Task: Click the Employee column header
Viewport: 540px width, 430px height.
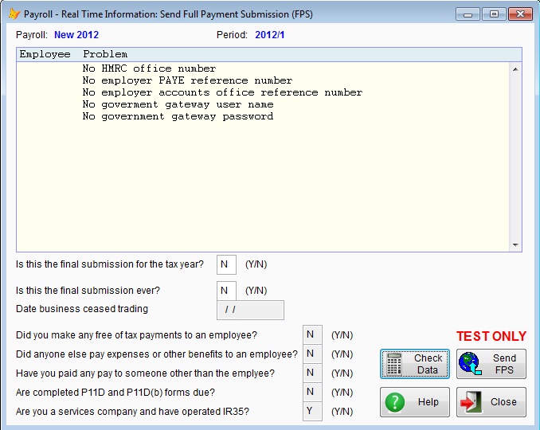Action: tap(45, 54)
